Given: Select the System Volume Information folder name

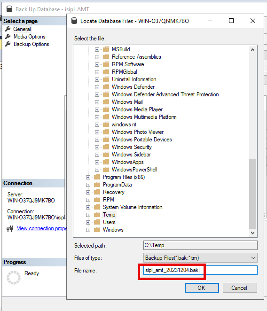Looking at the screenshot, I should [x=133, y=207].
